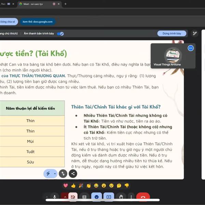Screen dimensions: 205x205
Task: Send the heart emoji reaction
Action: pyautogui.click(x=66, y=186)
